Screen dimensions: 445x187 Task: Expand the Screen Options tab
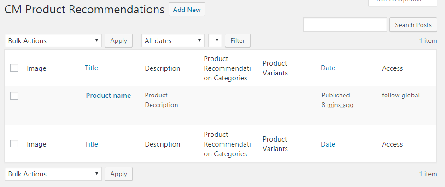[x=402, y=2]
